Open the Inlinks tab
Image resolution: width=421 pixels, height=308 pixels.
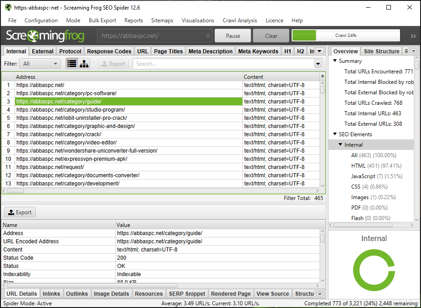click(x=51, y=294)
